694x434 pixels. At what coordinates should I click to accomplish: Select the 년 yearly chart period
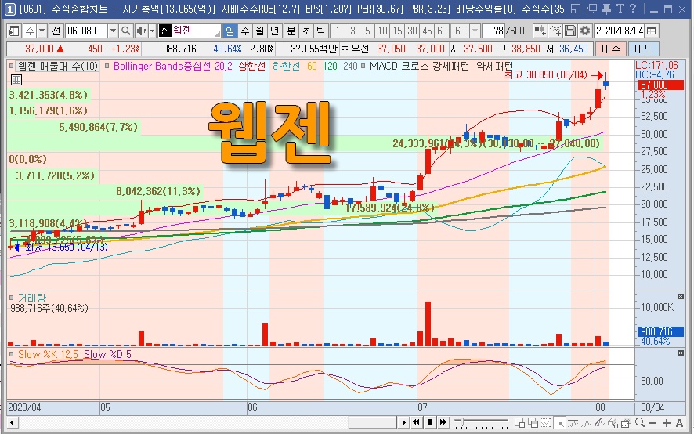click(x=274, y=31)
